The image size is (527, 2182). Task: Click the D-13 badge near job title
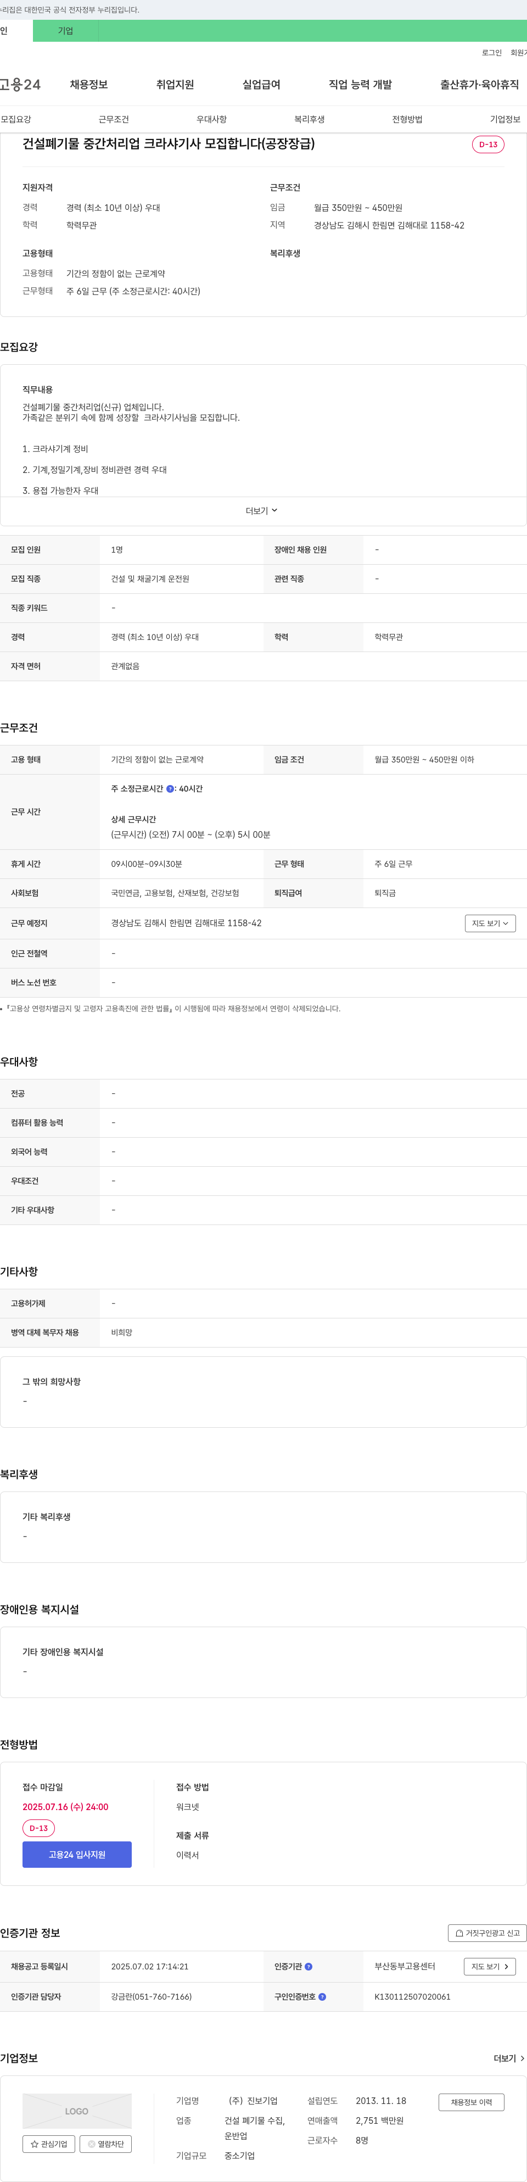pyautogui.click(x=488, y=144)
